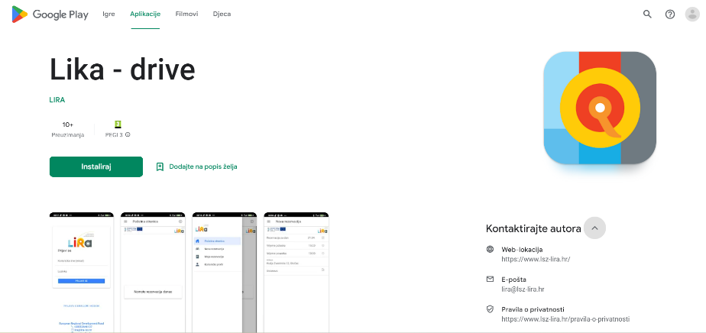Click the 10+ Preuzimanja count
The width and height of the screenshot is (706, 333).
coord(68,129)
